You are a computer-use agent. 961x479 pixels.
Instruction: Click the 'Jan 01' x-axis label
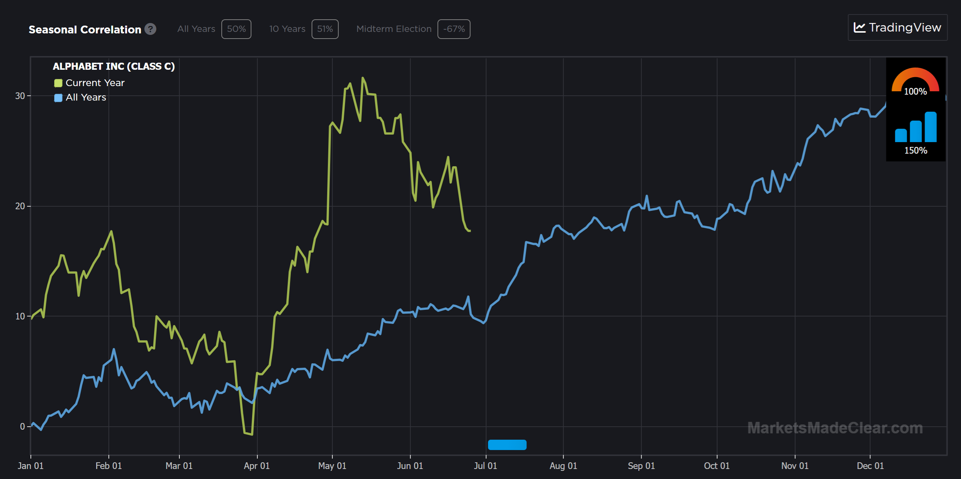(30, 466)
